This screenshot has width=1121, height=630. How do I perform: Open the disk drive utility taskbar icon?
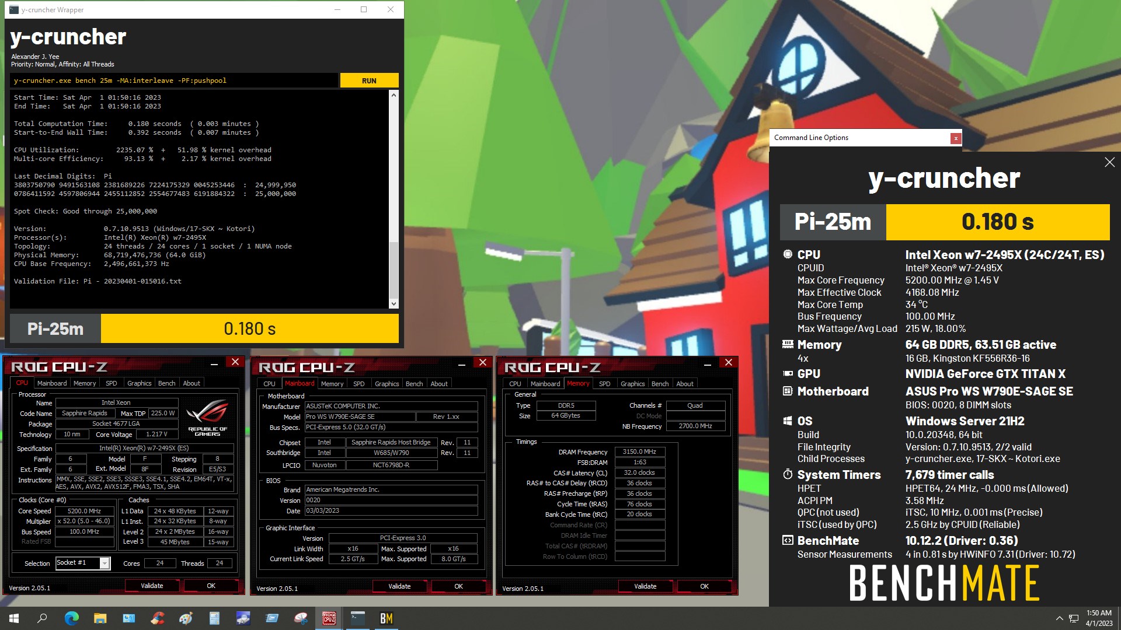(243, 618)
